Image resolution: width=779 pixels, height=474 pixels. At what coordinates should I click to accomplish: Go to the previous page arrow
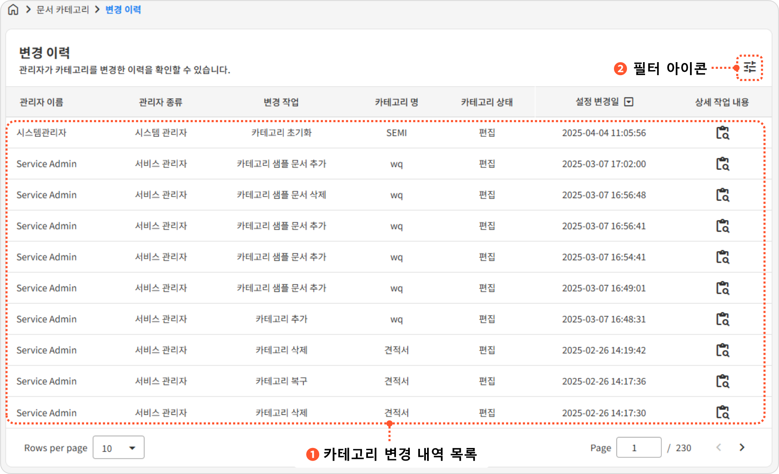719,448
